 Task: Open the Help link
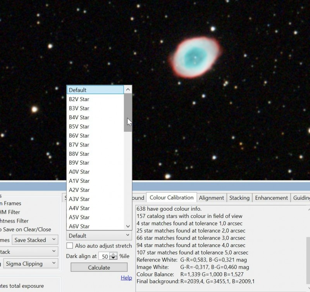[126, 278]
